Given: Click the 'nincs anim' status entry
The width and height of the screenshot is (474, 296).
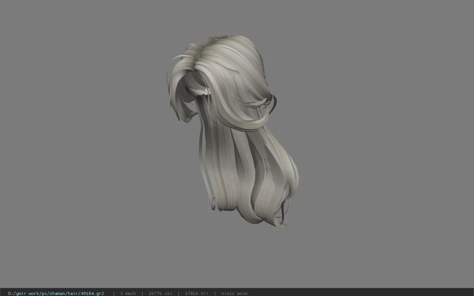Looking at the screenshot, I should click(x=234, y=293).
